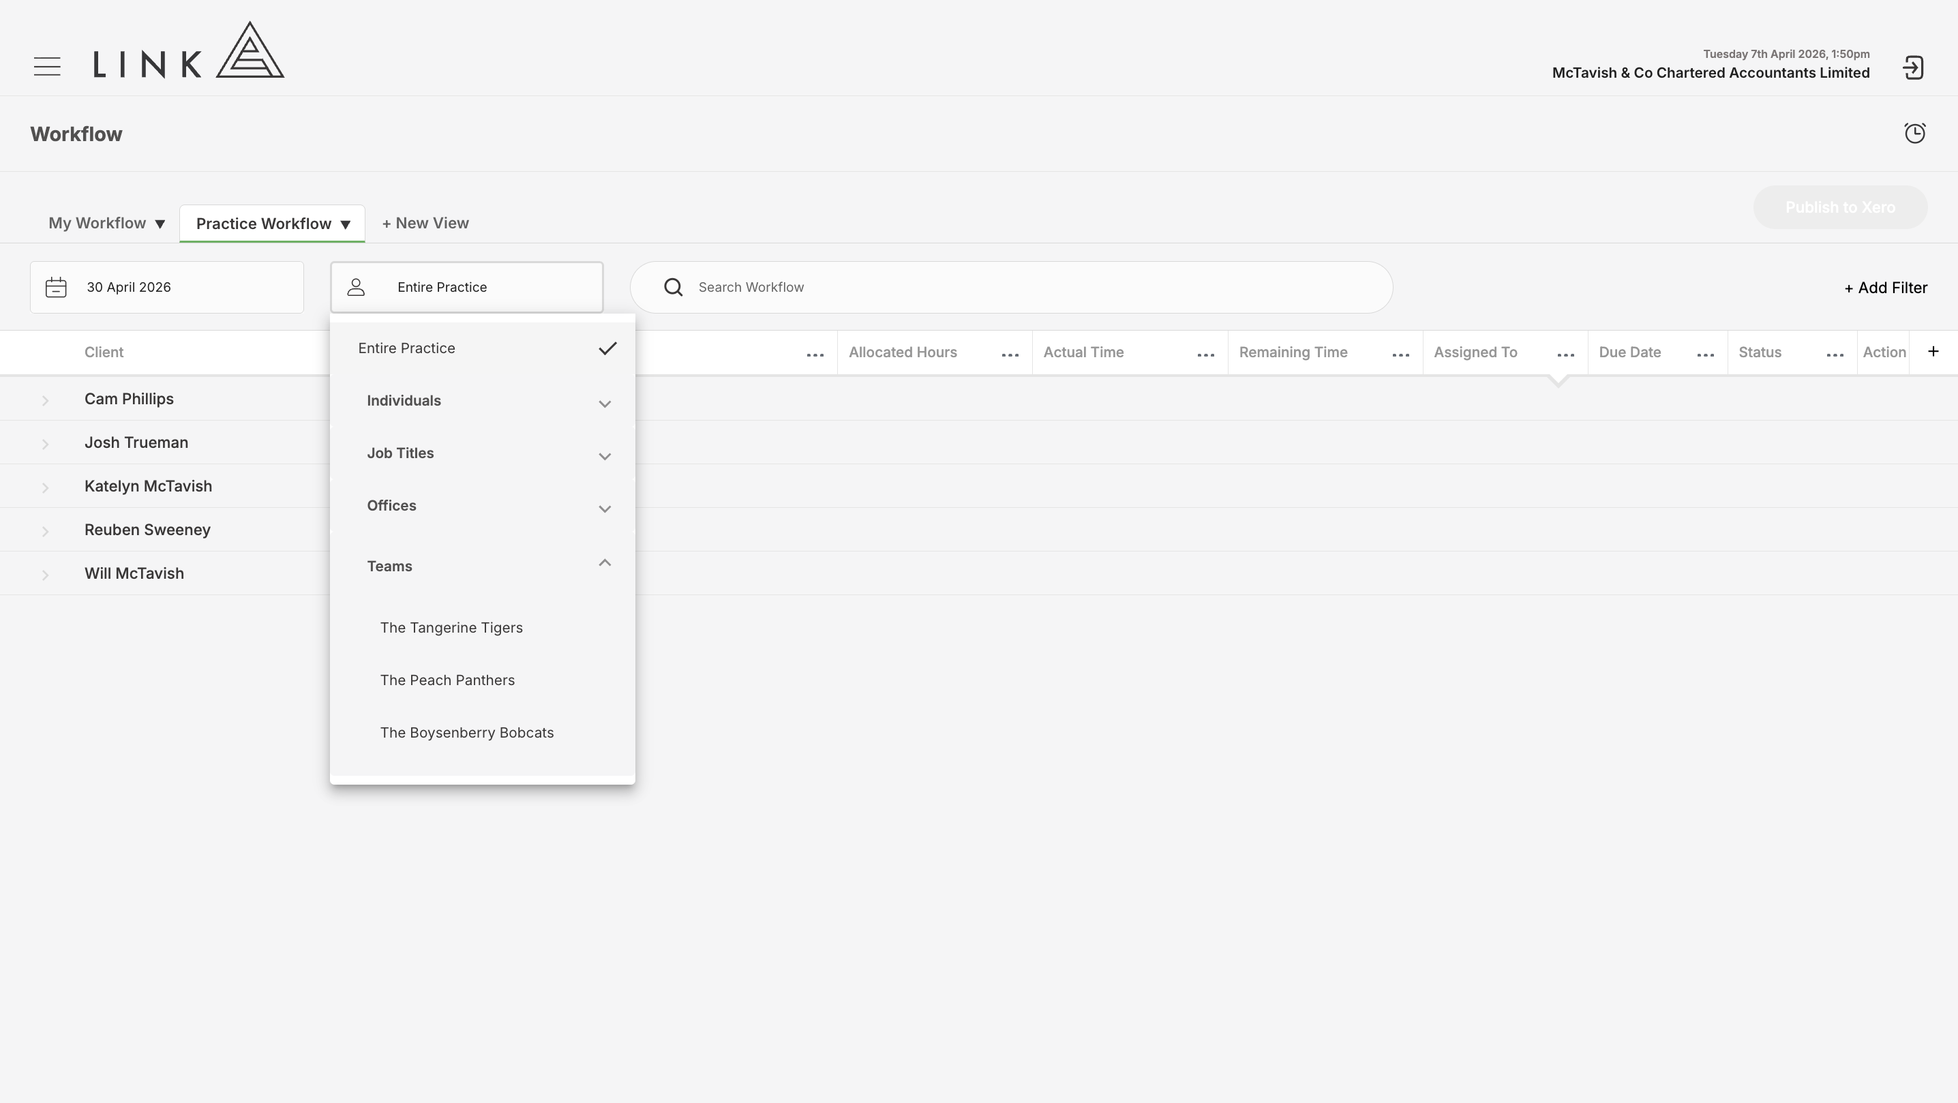Click the LINK logo
This screenshot has height=1103, width=1958.
[188, 50]
